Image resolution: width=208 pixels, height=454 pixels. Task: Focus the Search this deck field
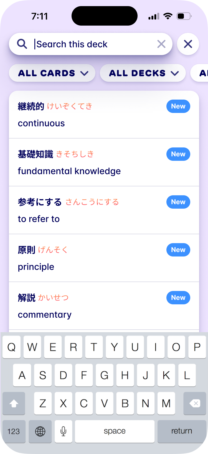click(x=94, y=44)
